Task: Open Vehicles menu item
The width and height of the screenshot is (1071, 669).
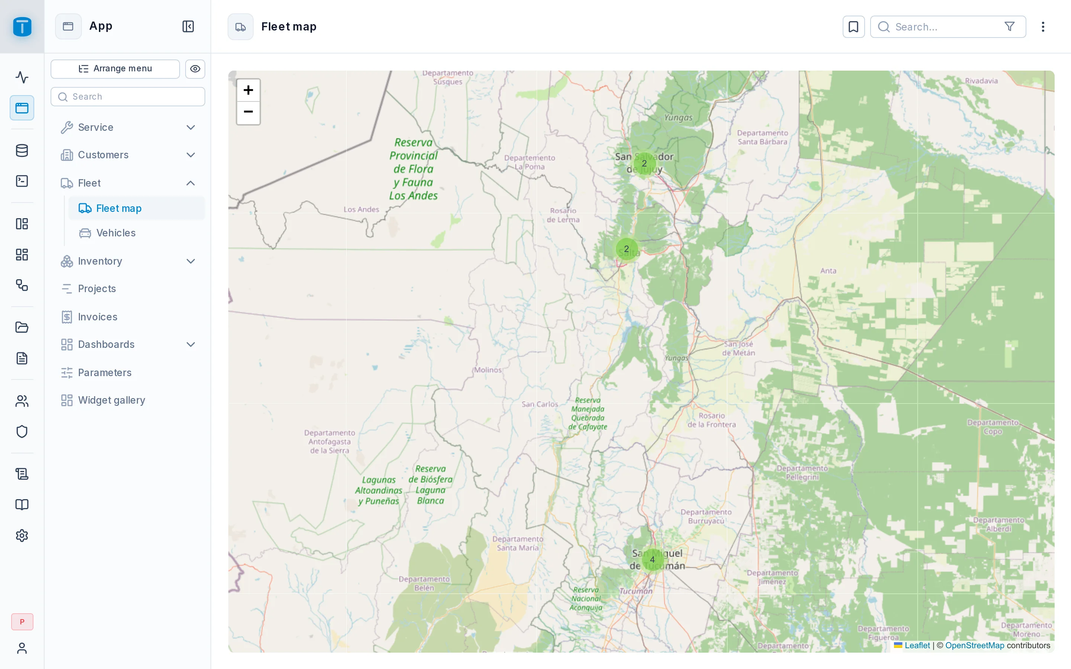Action: pyautogui.click(x=137, y=233)
